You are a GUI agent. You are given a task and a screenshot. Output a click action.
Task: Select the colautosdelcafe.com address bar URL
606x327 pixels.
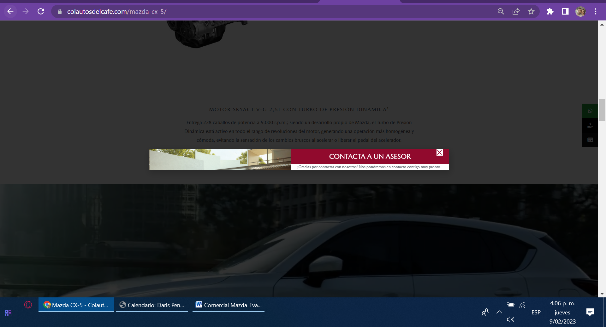[x=117, y=12]
